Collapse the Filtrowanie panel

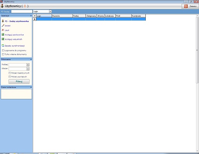31,59
